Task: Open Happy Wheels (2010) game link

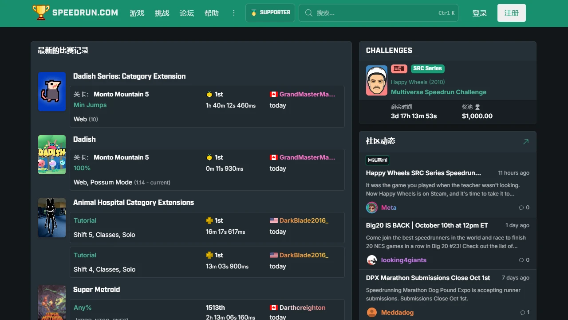Action: click(x=418, y=82)
